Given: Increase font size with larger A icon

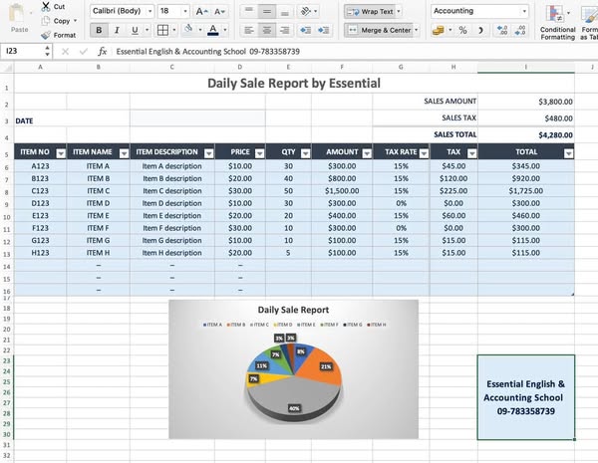Looking at the screenshot, I should (x=202, y=11).
